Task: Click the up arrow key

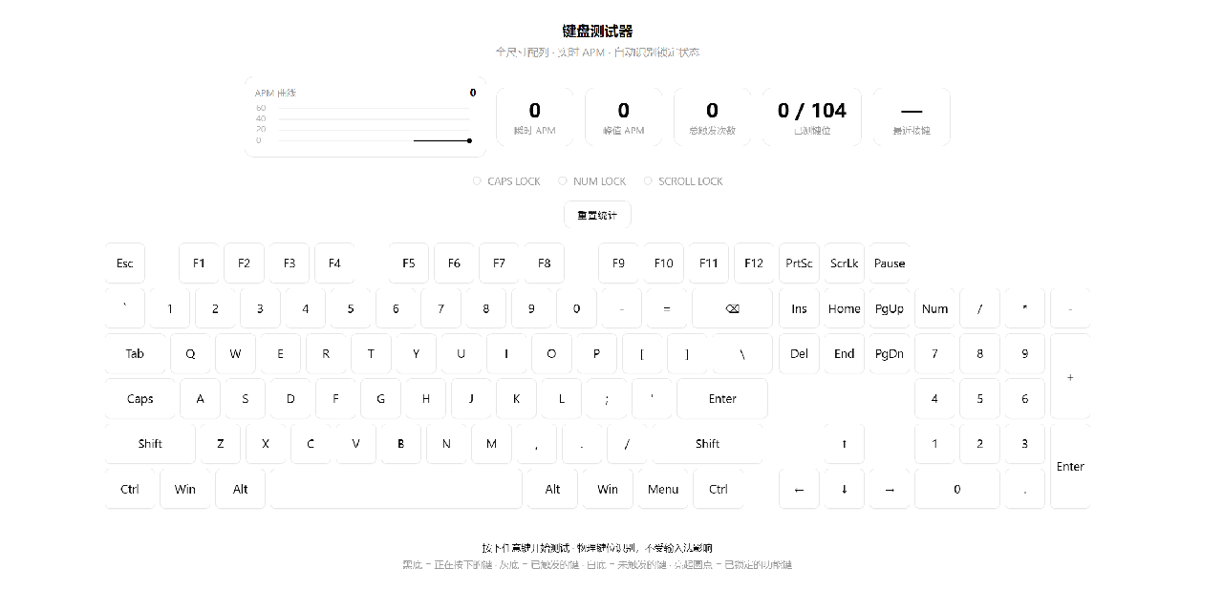Action: pos(845,444)
